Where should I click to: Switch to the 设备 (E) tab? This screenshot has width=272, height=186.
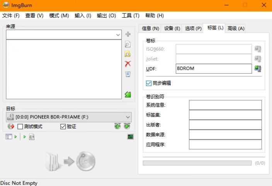pos(172,29)
